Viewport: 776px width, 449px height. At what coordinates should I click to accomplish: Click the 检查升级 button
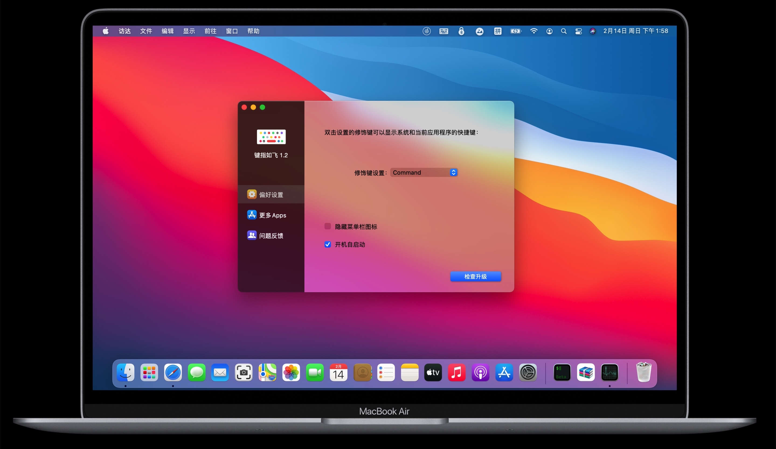[476, 277]
